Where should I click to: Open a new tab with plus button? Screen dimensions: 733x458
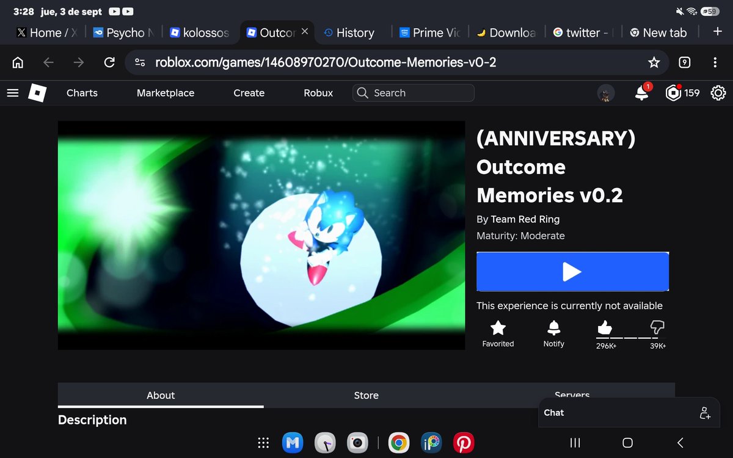(x=718, y=32)
